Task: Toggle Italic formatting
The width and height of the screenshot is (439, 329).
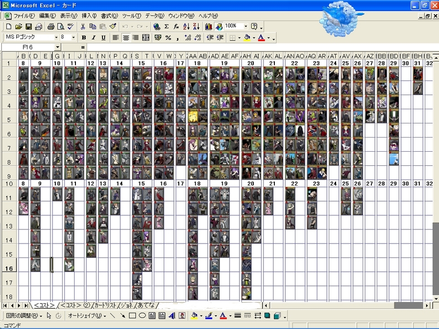Action: pyautogui.click(x=93, y=37)
